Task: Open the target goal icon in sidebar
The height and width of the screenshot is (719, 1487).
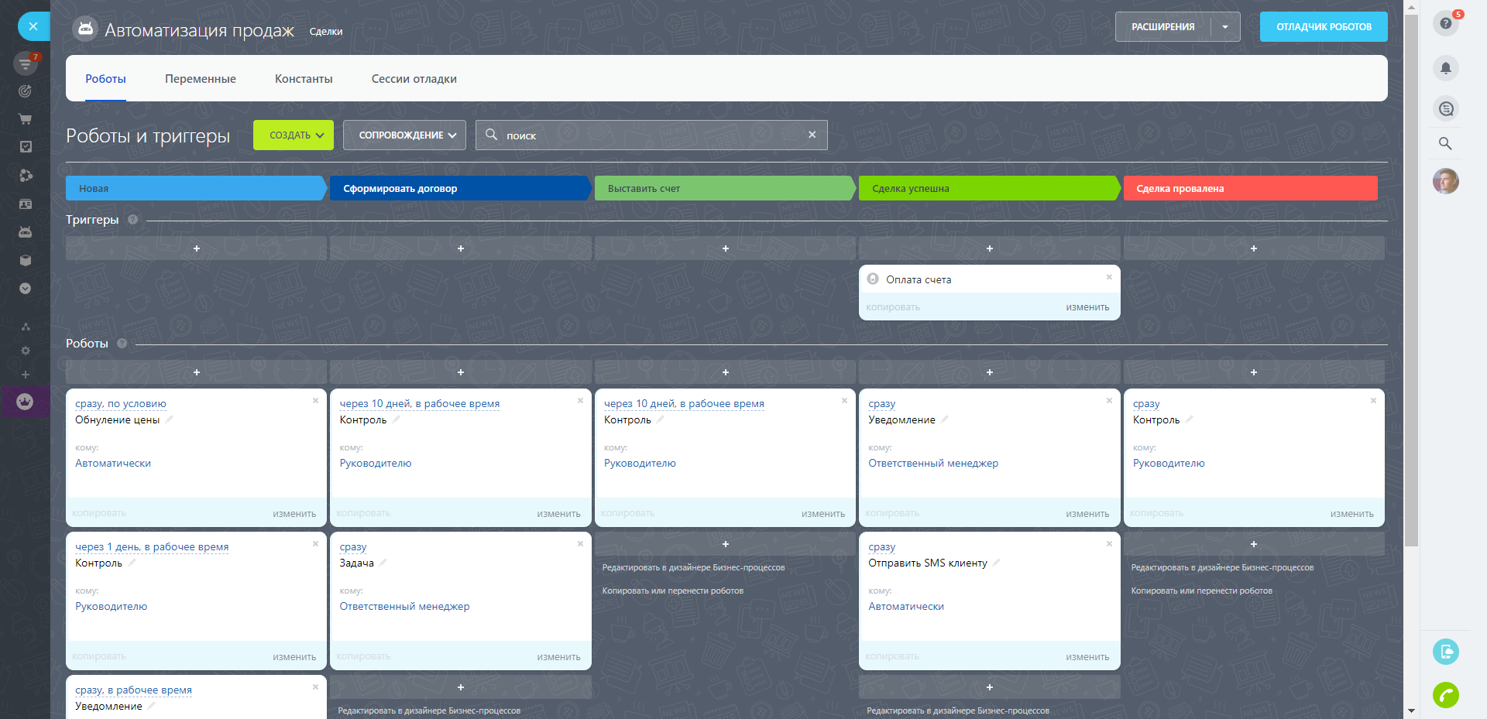Action: [25, 91]
